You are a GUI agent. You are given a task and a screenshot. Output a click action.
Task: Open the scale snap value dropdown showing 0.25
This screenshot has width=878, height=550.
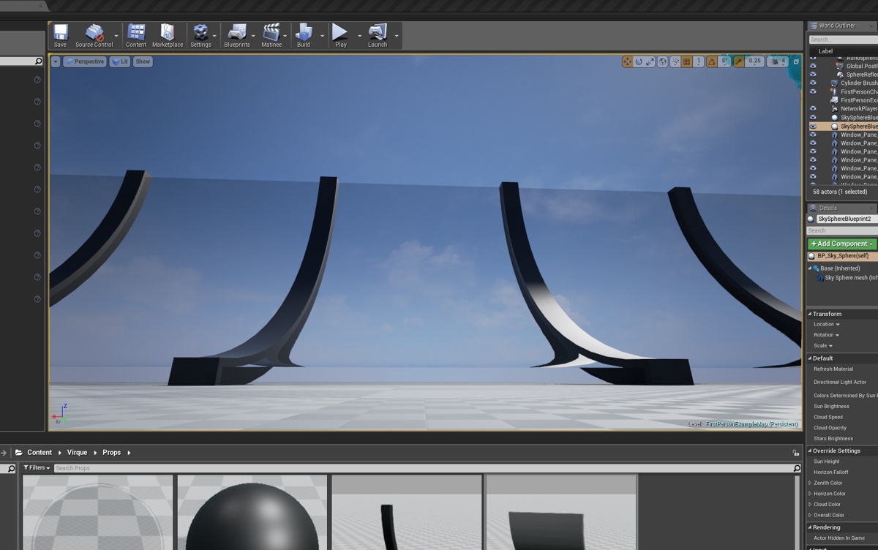point(754,61)
